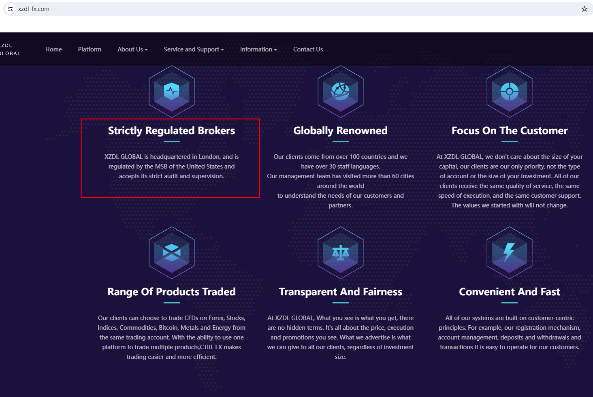593x397 pixels.
Task: Click the Strictly Regulated Brokers heading
Action: click(171, 130)
